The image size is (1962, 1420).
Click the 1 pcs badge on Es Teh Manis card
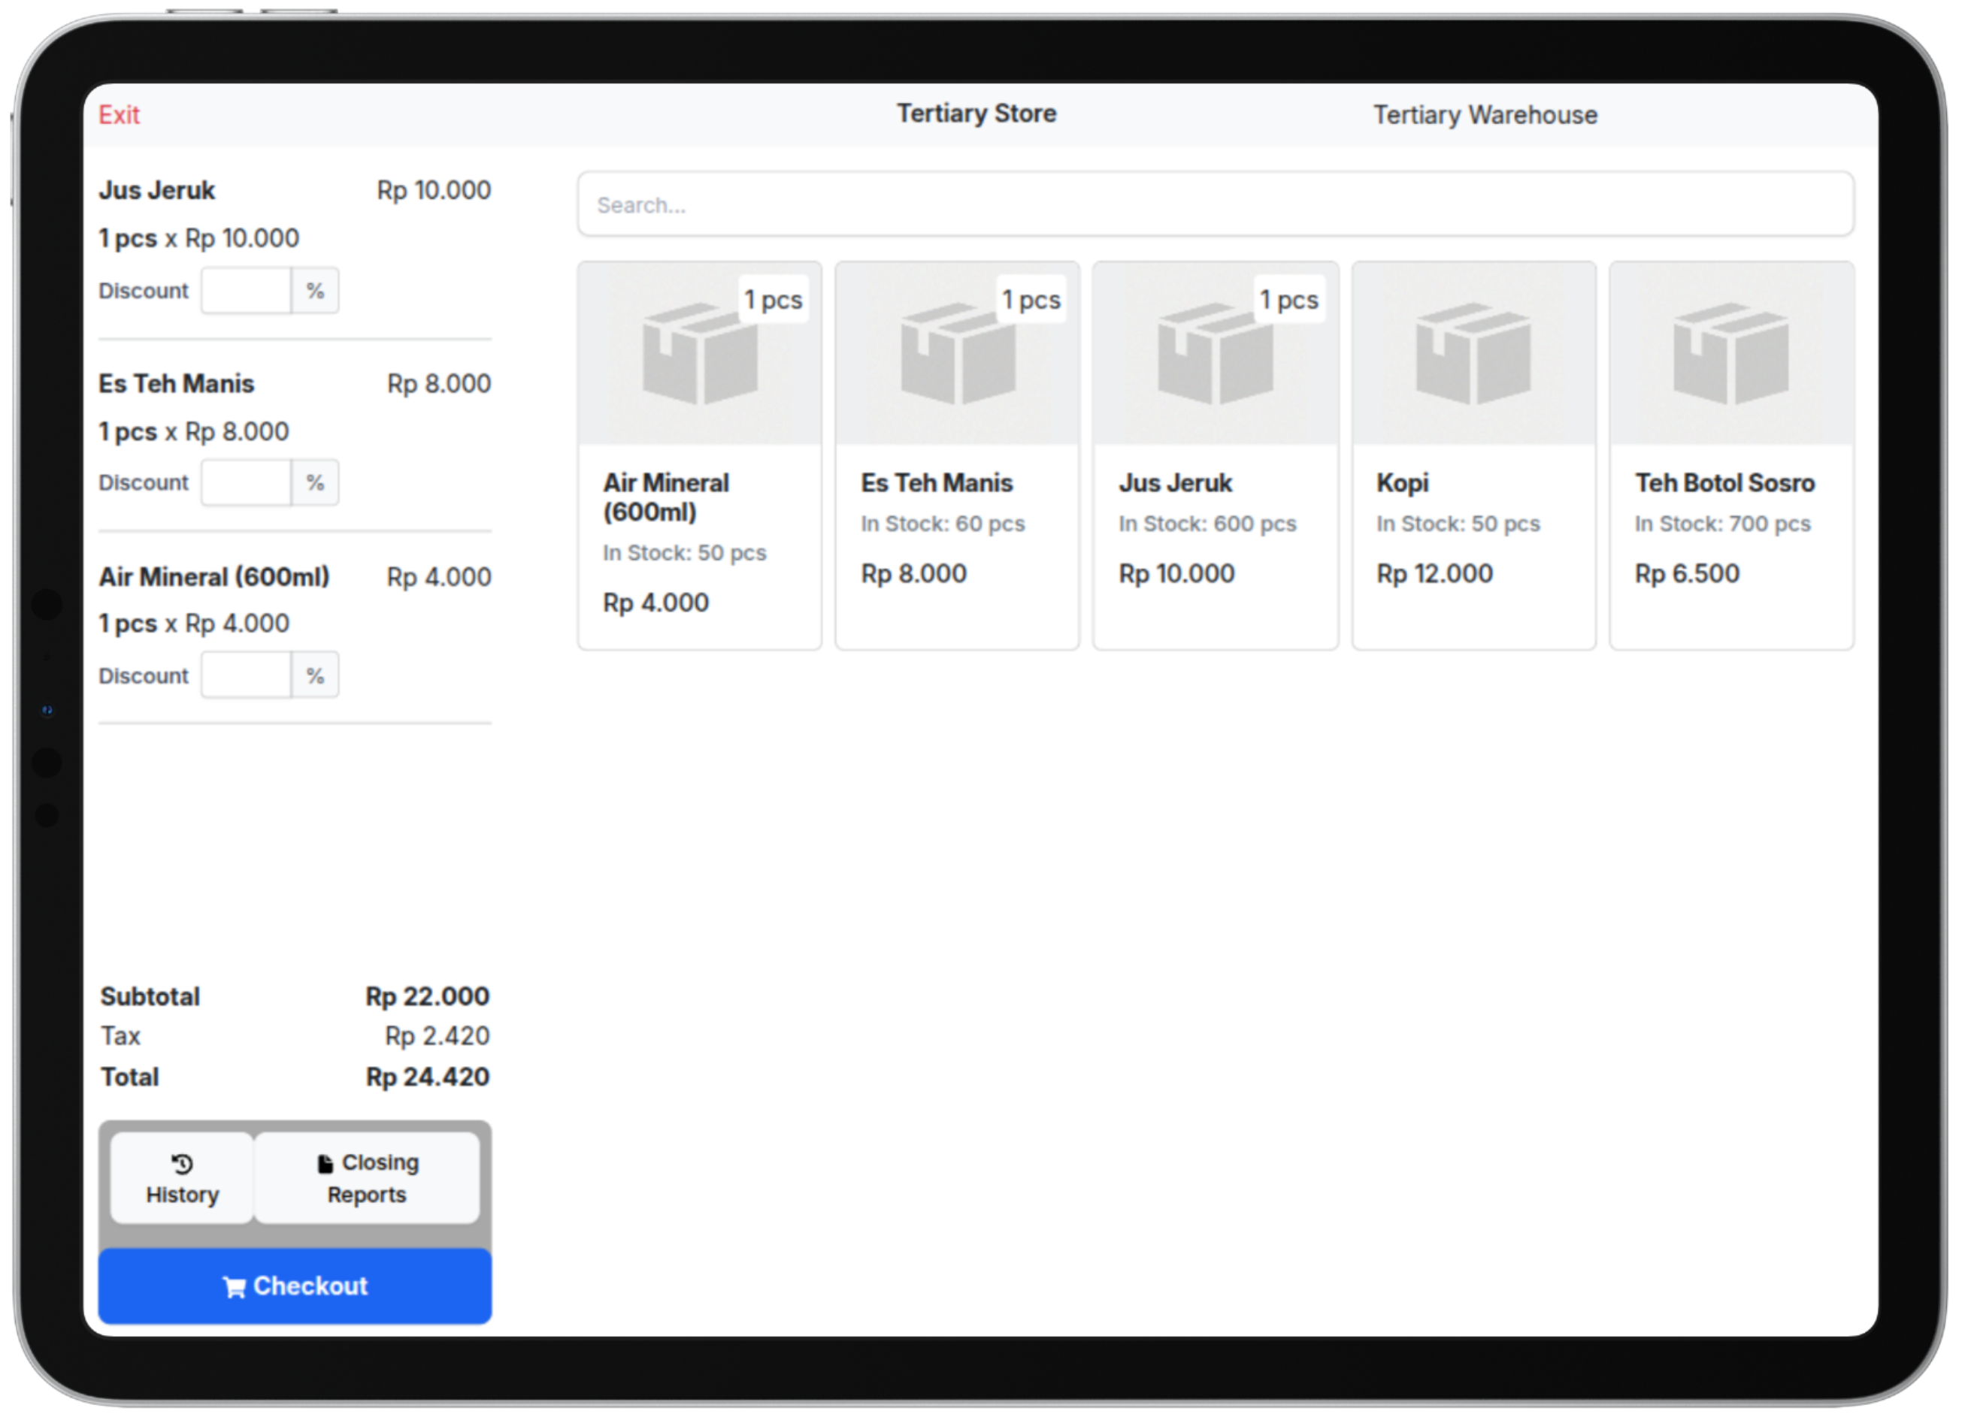[x=1031, y=299]
